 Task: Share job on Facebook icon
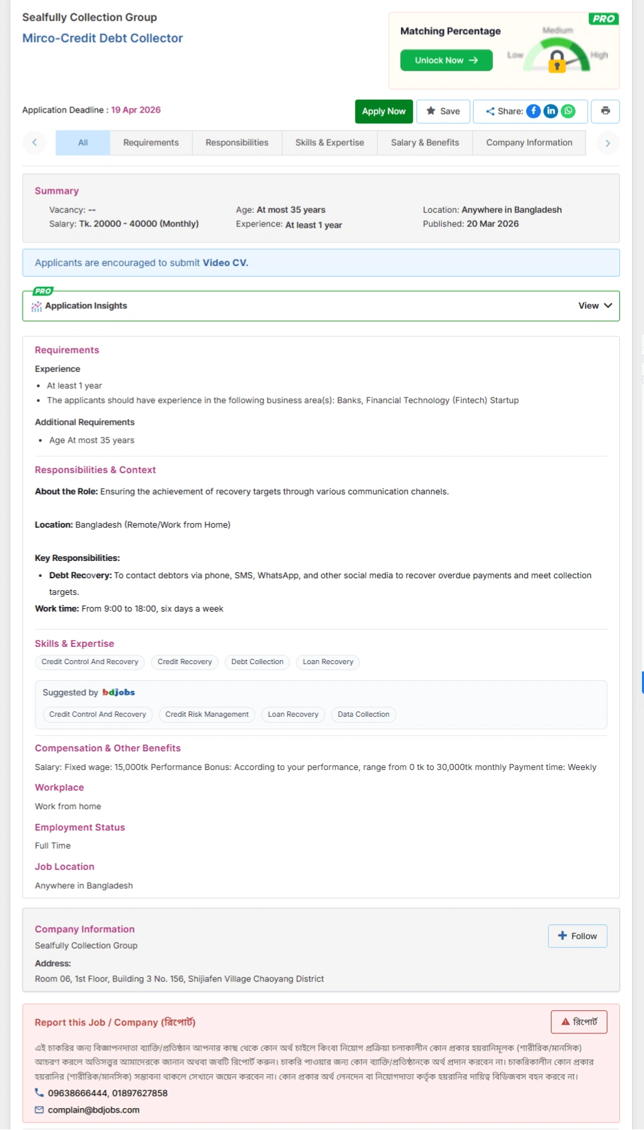(x=534, y=111)
